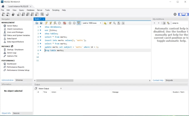Open the home screen tab icon
This screenshot has width=189, height=116.
(3, 6)
